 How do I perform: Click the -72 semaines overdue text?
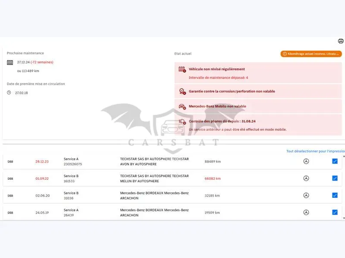(x=42, y=62)
